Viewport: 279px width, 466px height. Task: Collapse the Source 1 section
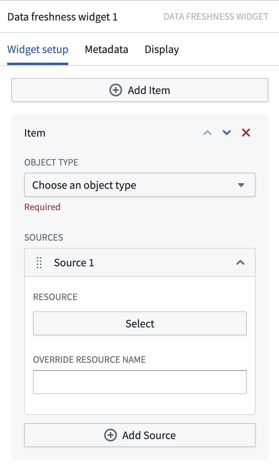(240, 263)
